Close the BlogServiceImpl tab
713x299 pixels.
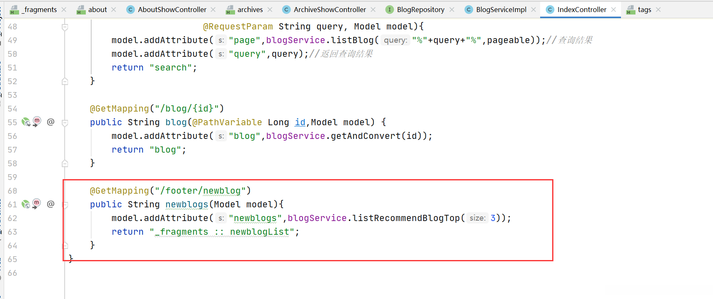point(534,10)
